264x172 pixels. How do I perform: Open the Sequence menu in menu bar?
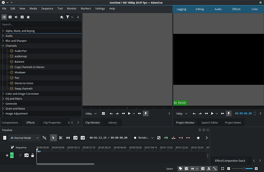tap(47, 8)
